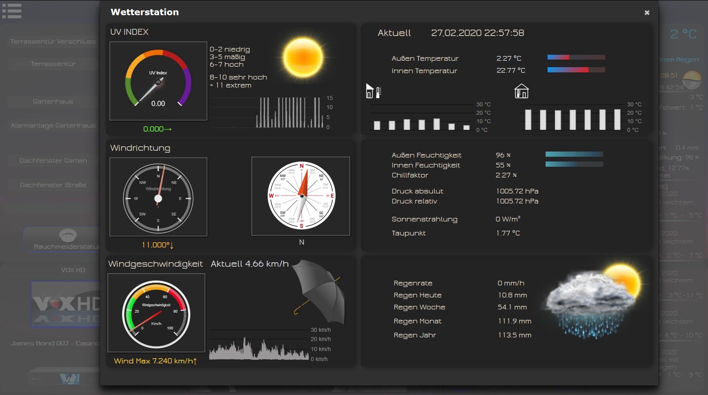Click the Rauchmelderstatus smoke detector icon
The height and width of the screenshot is (395, 708).
click(x=68, y=235)
